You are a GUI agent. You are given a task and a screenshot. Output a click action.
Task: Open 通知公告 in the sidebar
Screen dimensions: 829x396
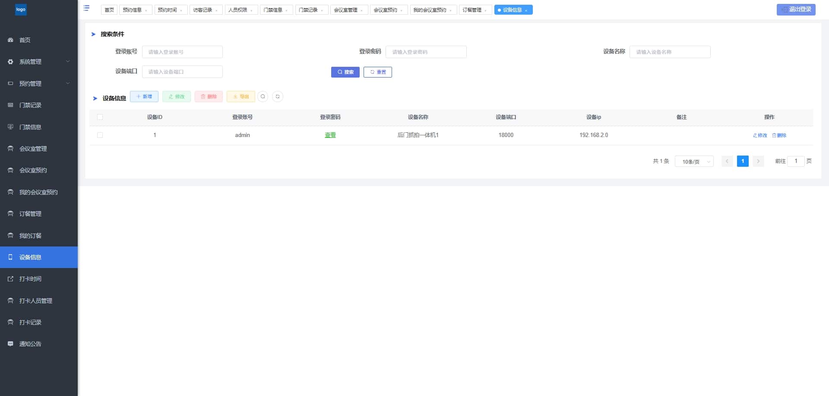click(39, 344)
